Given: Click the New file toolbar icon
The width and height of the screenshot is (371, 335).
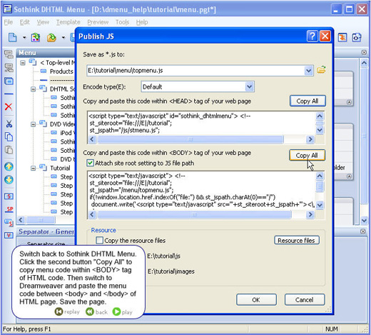Looking at the screenshot, I should pyautogui.click(x=12, y=38).
